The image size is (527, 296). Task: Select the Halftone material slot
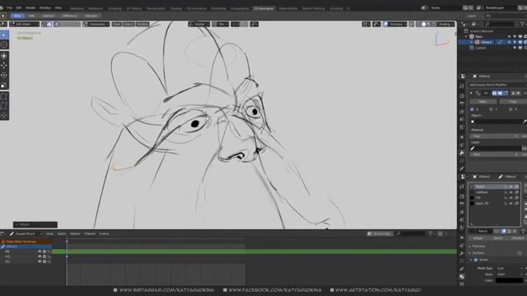[x=494, y=192]
